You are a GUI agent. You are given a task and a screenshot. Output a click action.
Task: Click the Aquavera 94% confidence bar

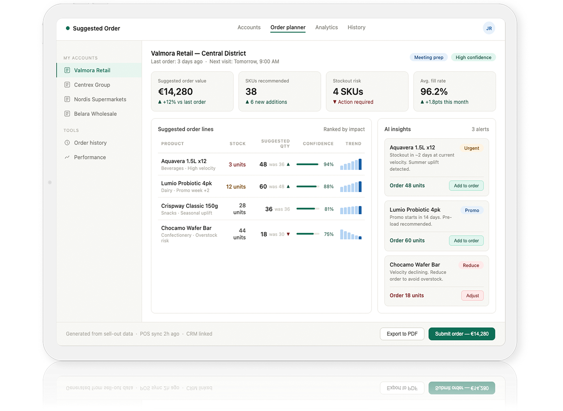(x=308, y=164)
